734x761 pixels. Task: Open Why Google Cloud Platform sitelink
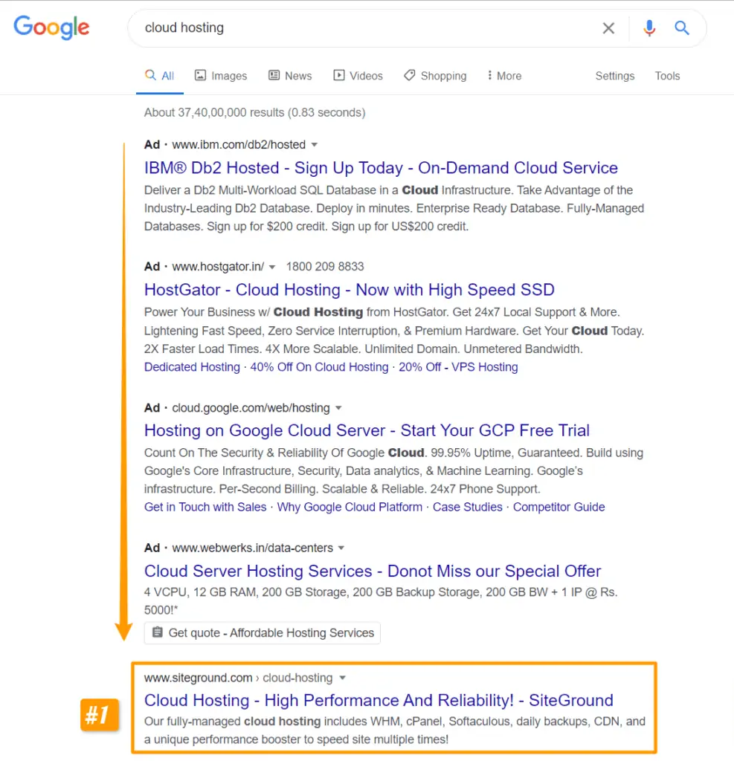pyautogui.click(x=350, y=507)
